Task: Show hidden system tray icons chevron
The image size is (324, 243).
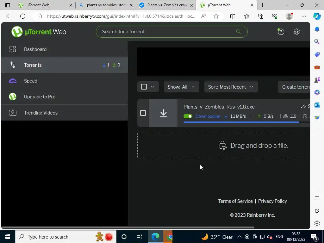Action: 240,237
